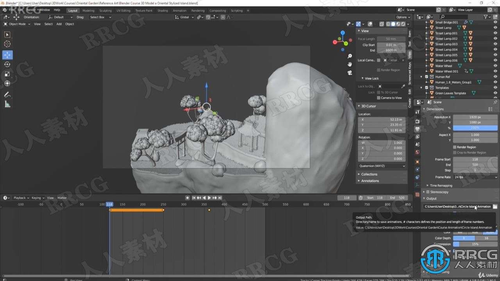
Task: Open Texture properties tab icon
Action: coord(417,194)
